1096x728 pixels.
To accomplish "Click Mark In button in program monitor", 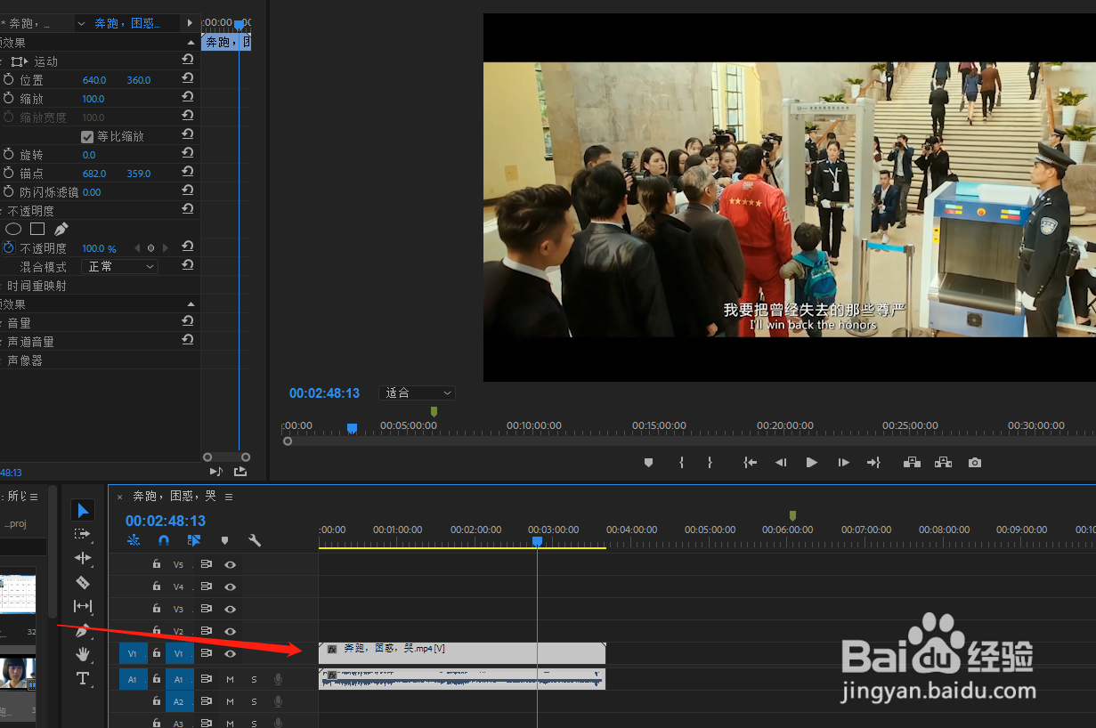I will (x=682, y=463).
